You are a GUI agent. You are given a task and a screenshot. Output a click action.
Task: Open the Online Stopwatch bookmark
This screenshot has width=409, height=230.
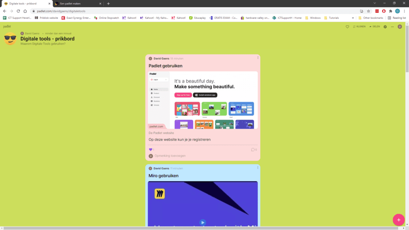pyautogui.click(x=106, y=18)
